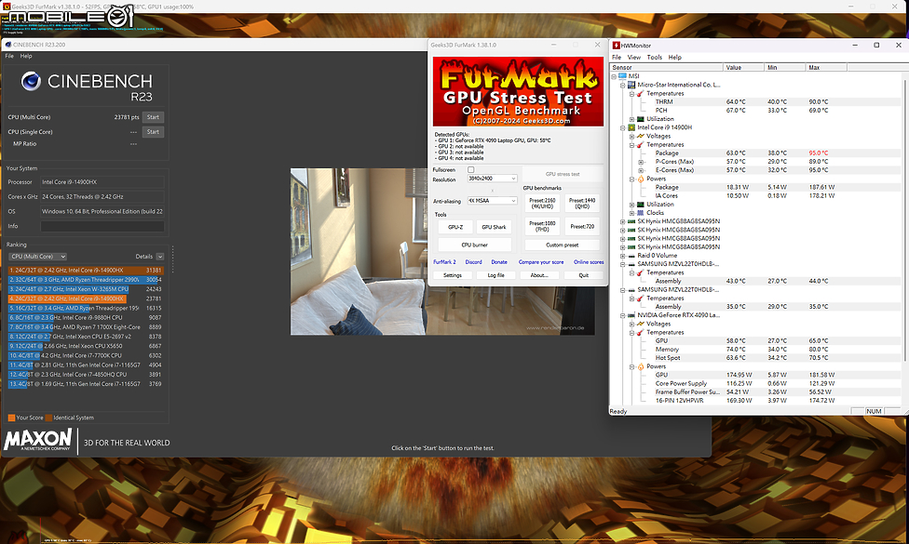Run the Preset:1080 (FHD) benchmark

coord(542,226)
